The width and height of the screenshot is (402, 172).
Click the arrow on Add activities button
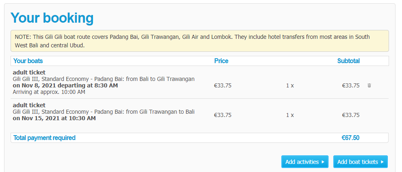pos(323,162)
